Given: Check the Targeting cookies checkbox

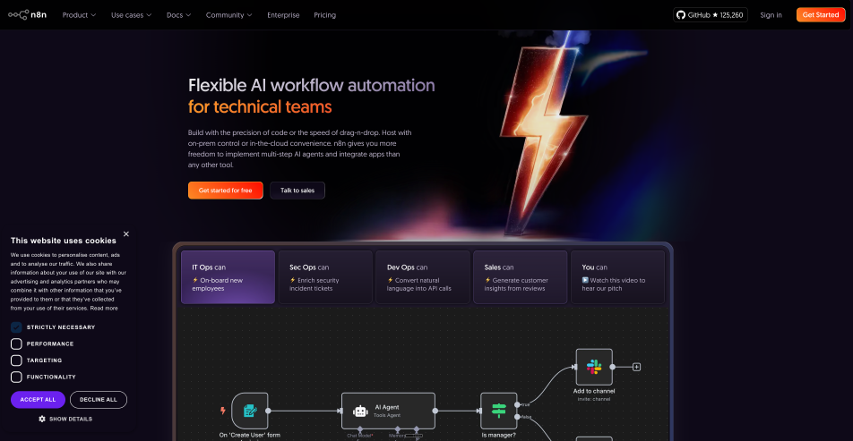Looking at the screenshot, I should [x=16, y=360].
